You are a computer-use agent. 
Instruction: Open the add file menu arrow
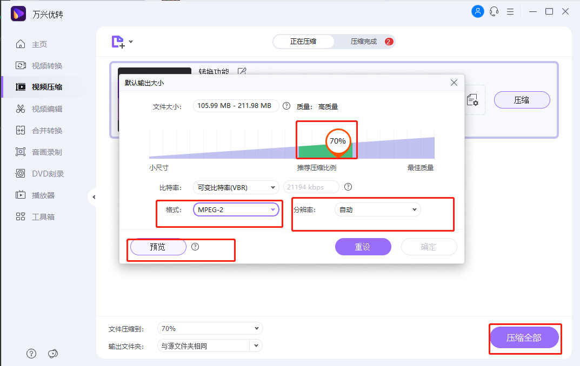point(131,41)
